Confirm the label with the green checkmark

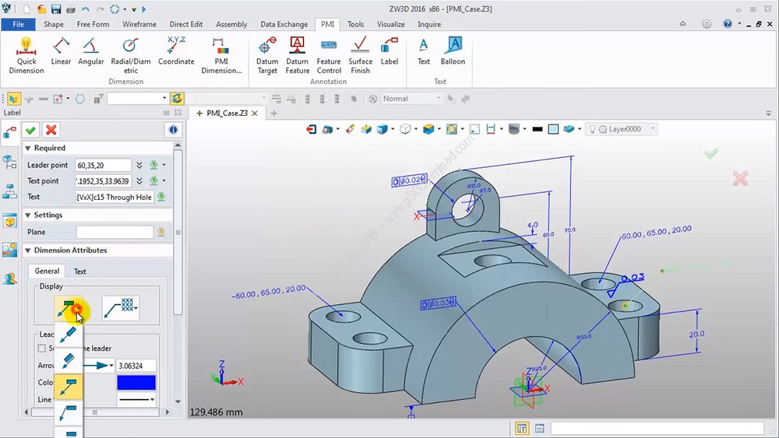30,130
